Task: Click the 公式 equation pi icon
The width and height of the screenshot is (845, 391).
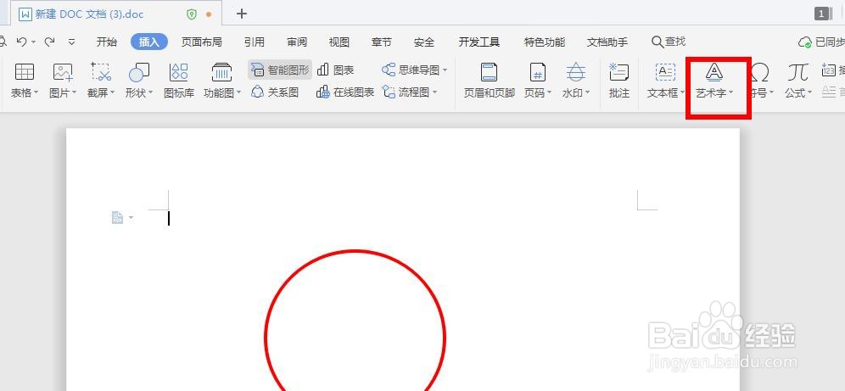Action: pyautogui.click(x=797, y=72)
